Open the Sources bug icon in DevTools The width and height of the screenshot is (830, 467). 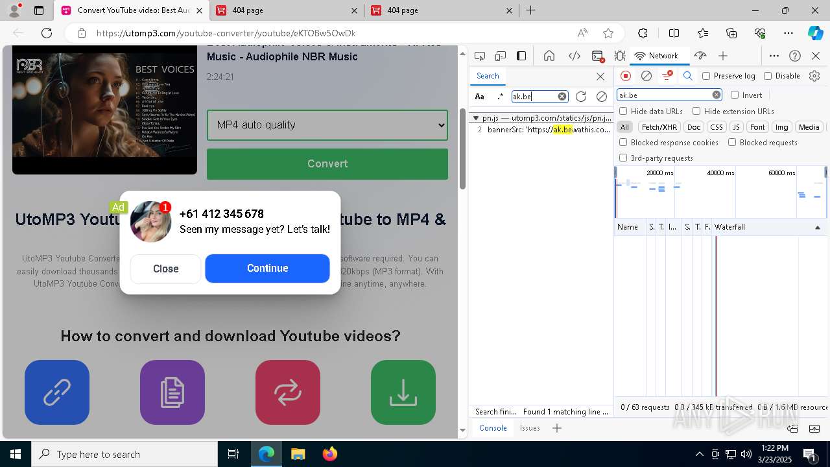[x=620, y=56]
